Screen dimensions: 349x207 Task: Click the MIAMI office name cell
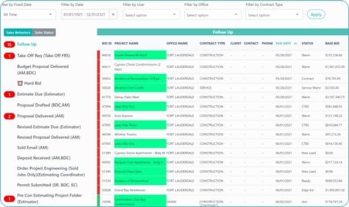171,202
